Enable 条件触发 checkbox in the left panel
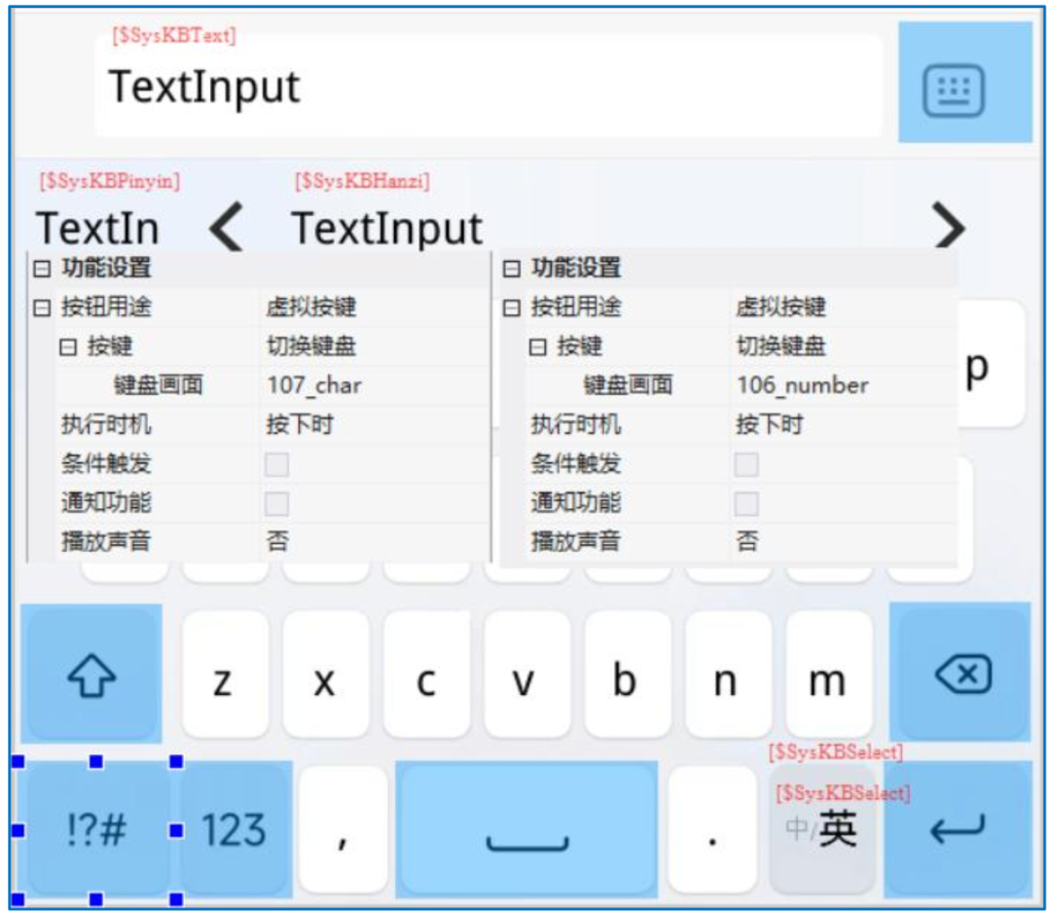The image size is (1051, 912). click(276, 464)
